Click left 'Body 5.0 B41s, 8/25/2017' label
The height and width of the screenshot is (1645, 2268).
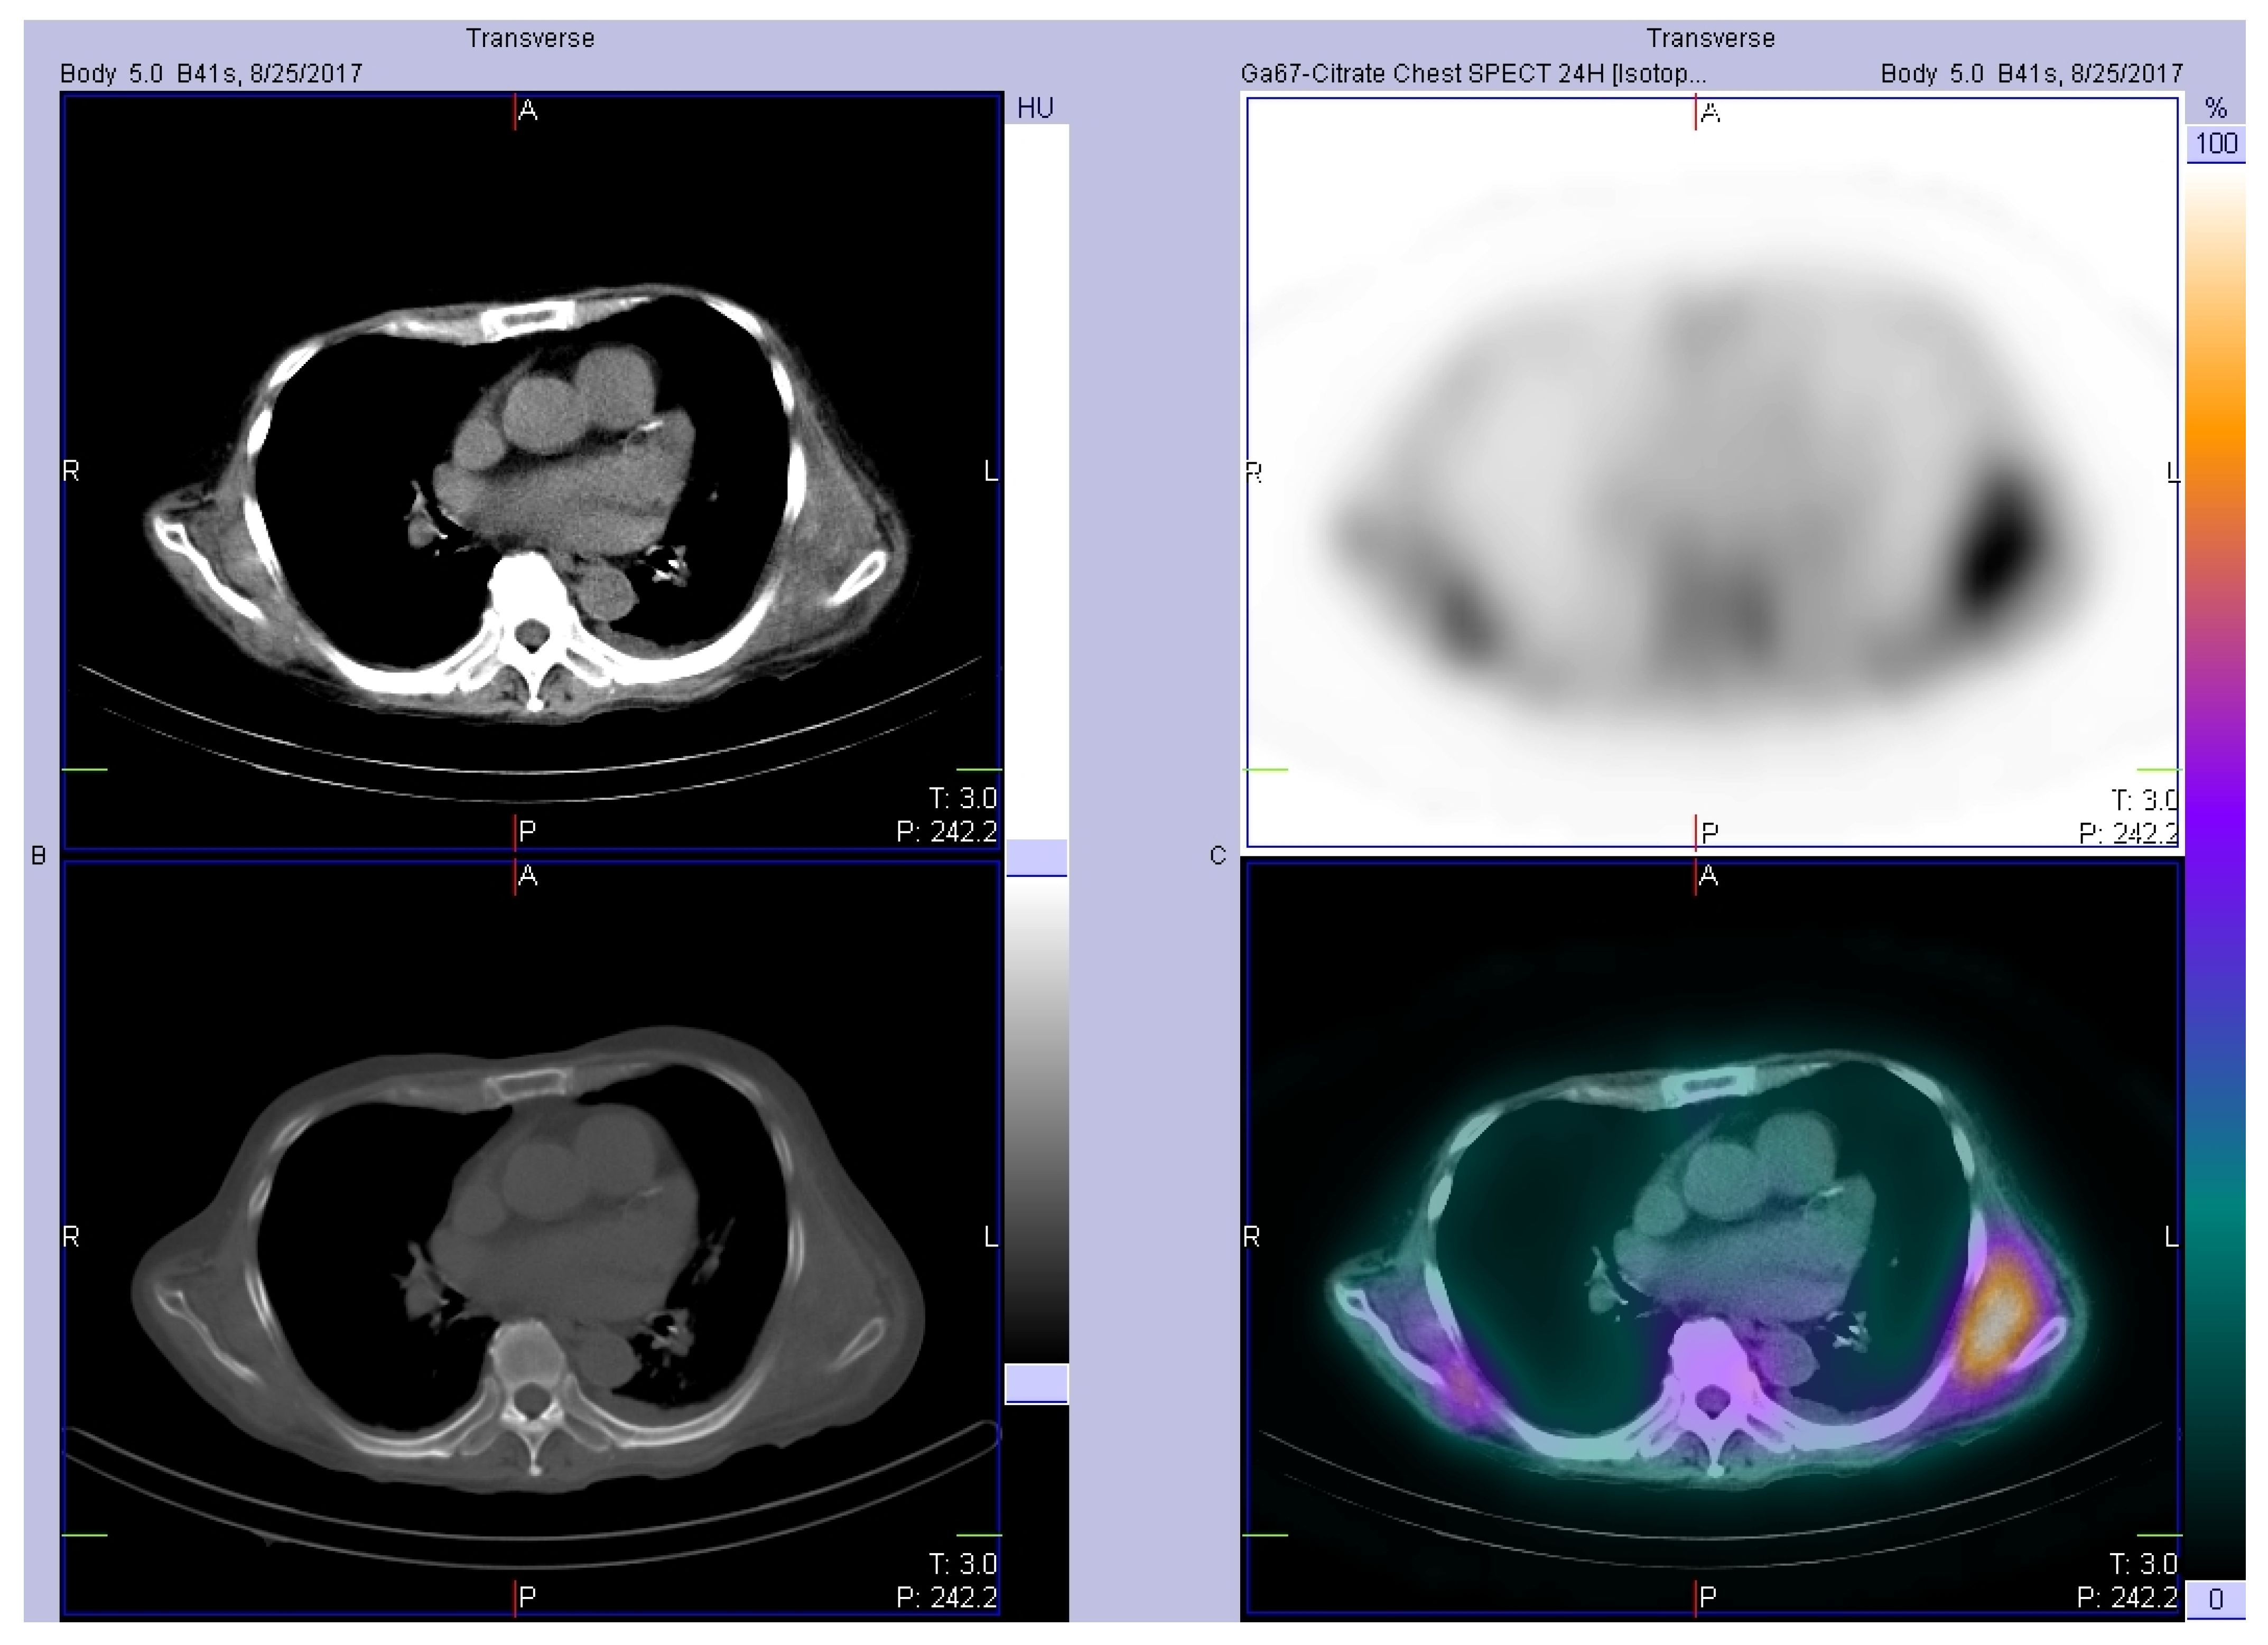pos(211,73)
